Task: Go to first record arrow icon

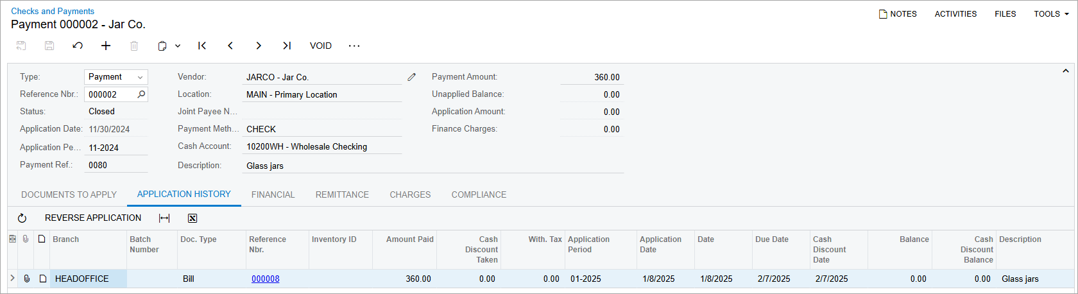Action: click(x=202, y=46)
